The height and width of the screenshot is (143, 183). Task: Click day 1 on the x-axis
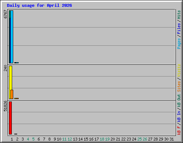[12, 139]
